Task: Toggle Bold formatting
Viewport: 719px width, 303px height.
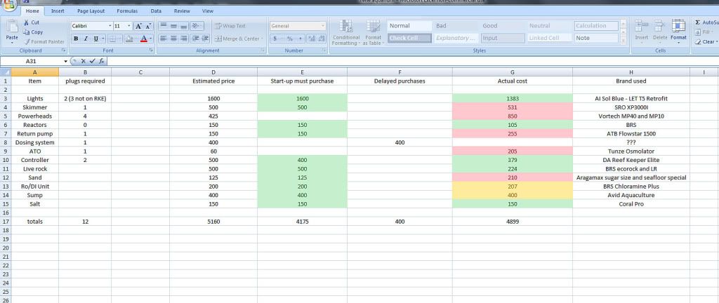Action: click(x=76, y=39)
